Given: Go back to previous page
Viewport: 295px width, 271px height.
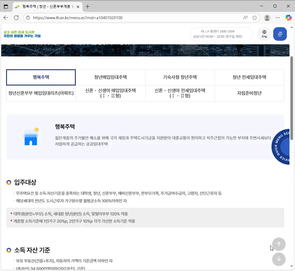Looking at the screenshot, I should (x=6, y=18).
